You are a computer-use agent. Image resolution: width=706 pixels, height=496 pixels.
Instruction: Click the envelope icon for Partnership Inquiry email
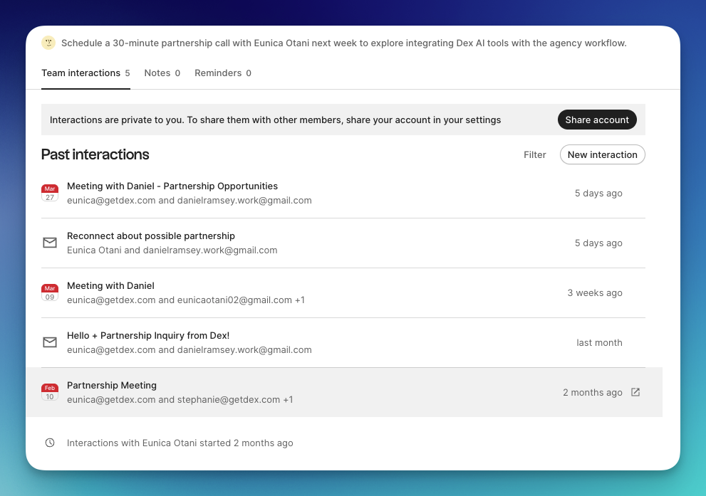(x=50, y=342)
